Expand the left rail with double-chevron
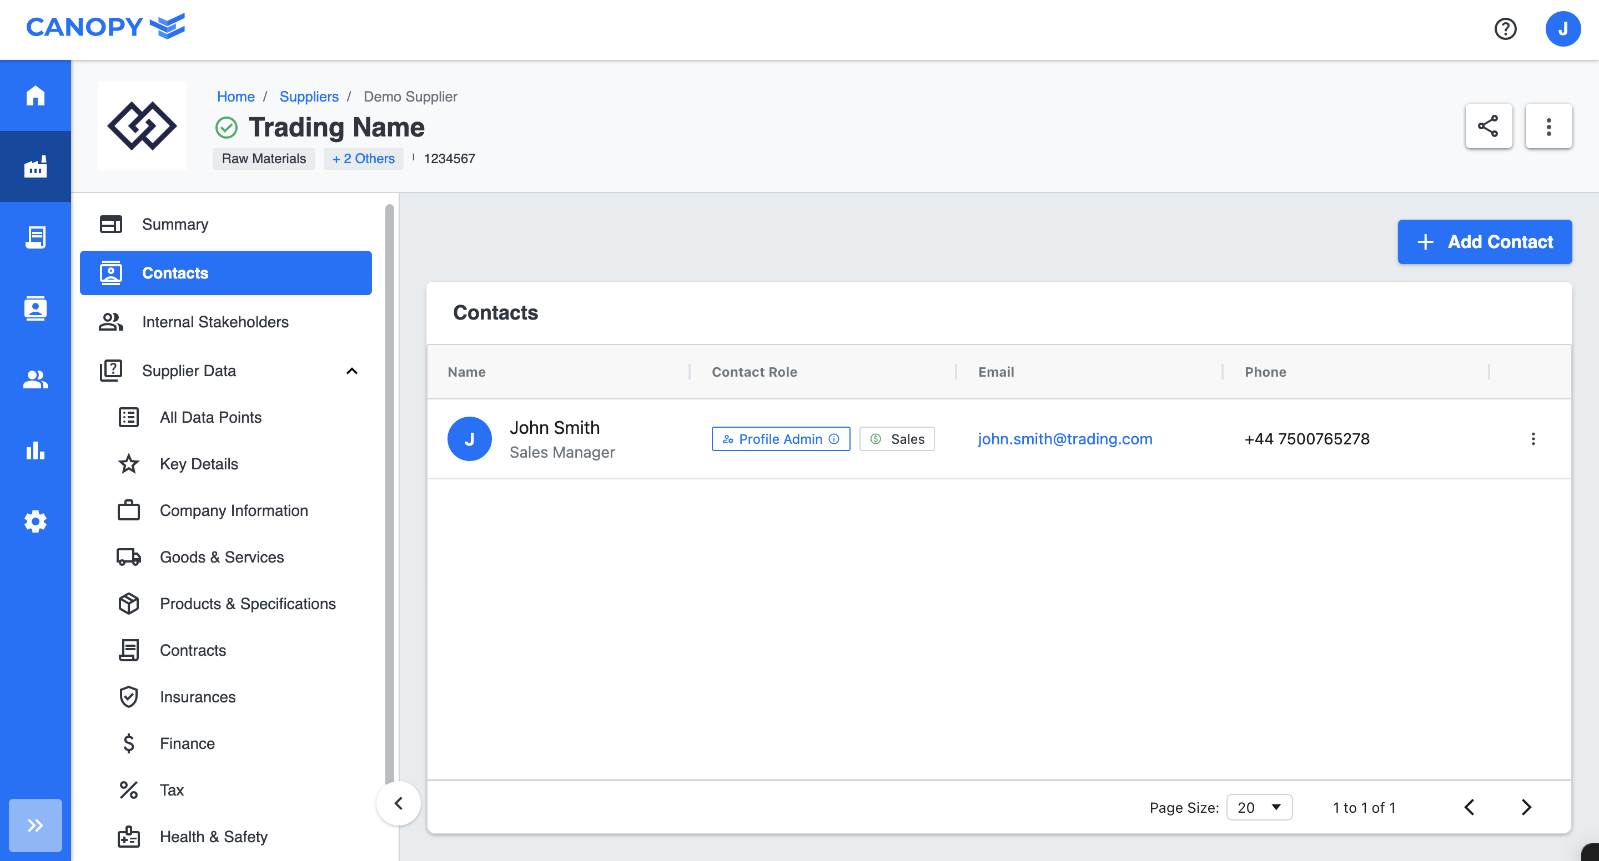Screen dimensions: 1599x861 (x=36, y=825)
